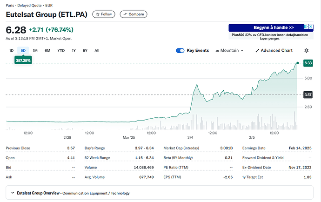Click the 3/4 date label on chart axis
This screenshot has height=202, width=321.
(x=190, y=137)
